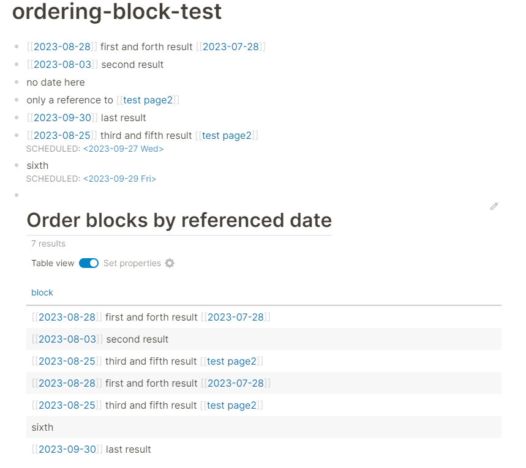Sort table by 'block' column header
The image size is (526, 468).
point(42,292)
